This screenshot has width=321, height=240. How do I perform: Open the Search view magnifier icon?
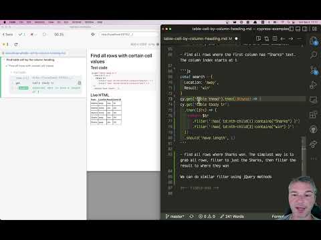pyautogui.click(x=314, y=55)
